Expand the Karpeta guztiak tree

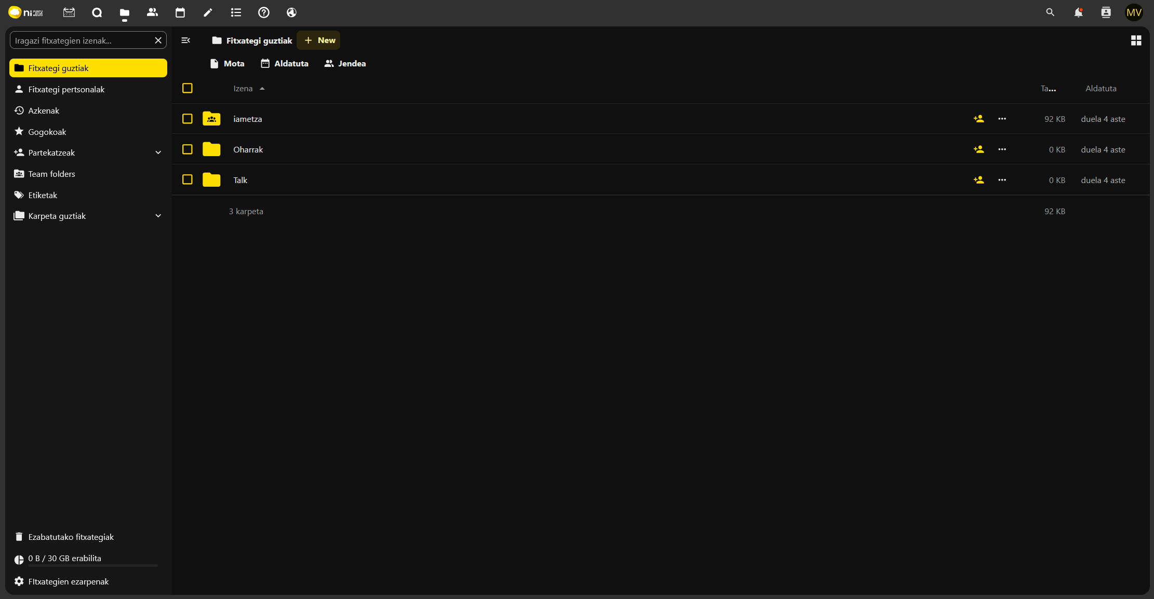coord(158,216)
